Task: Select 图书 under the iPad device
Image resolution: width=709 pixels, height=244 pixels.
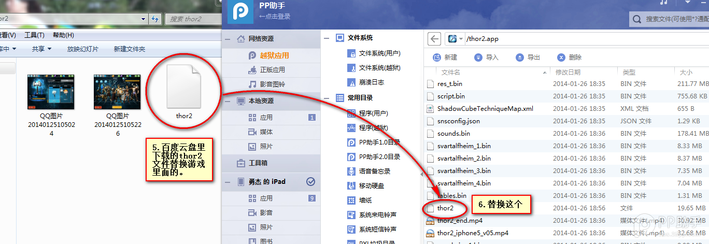Action: 266,241
